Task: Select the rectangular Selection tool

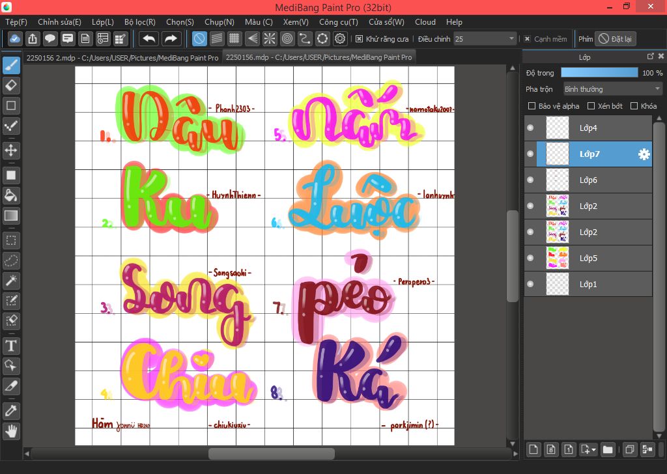Action: [11, 241]
